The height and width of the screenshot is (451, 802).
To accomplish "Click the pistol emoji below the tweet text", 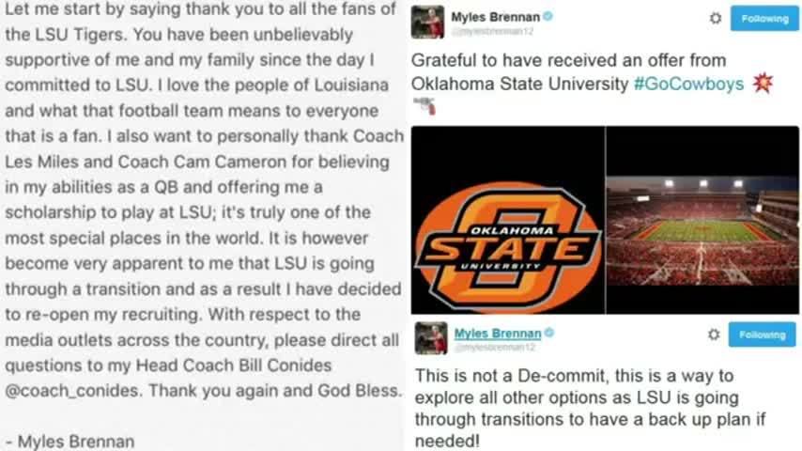I will pyautogui.click(x=425, y=106).
